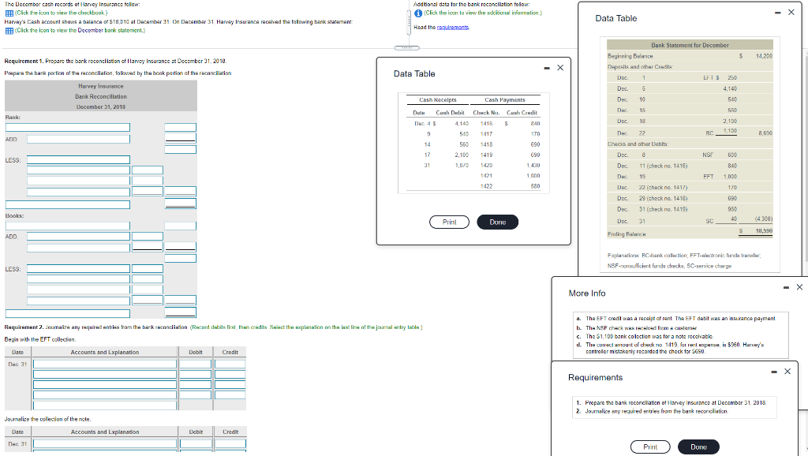
Task: Click Print in the Requirements panel
Action: [x=650, y=446]
